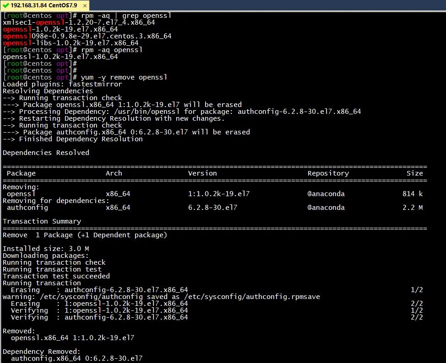Select the openssl-libs-1.0.2k-19.el7.x86_64 line
Viewport: 446px width, 363px height.
click(71, 43)
